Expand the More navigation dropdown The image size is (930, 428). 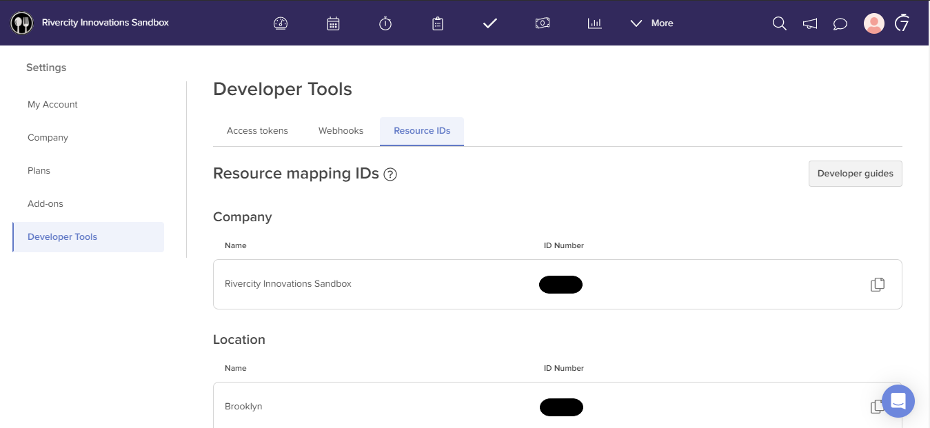point(652,23)
